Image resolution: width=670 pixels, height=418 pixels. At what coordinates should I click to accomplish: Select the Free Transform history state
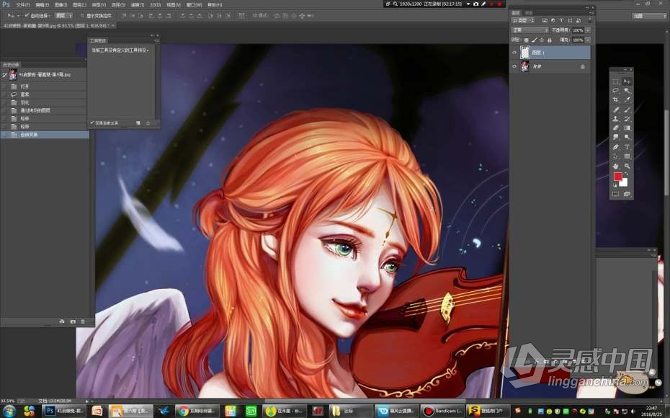[x=45, y=135]
